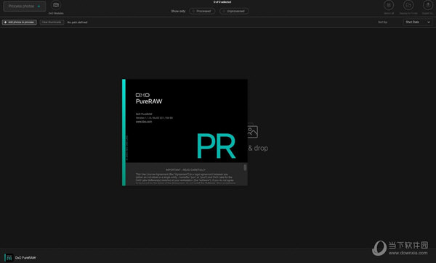Click the Export to icon
Screen dimensions: 436x263
pyautogui.click(x=428, y=5)
